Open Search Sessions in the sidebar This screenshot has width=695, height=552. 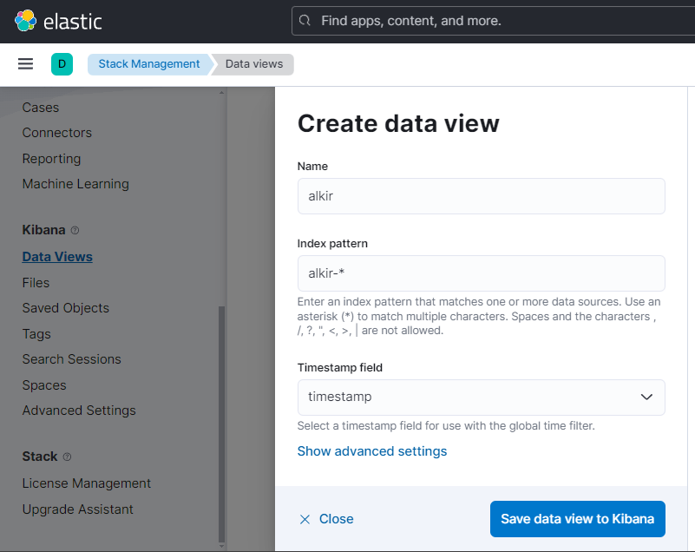point(72,359)
